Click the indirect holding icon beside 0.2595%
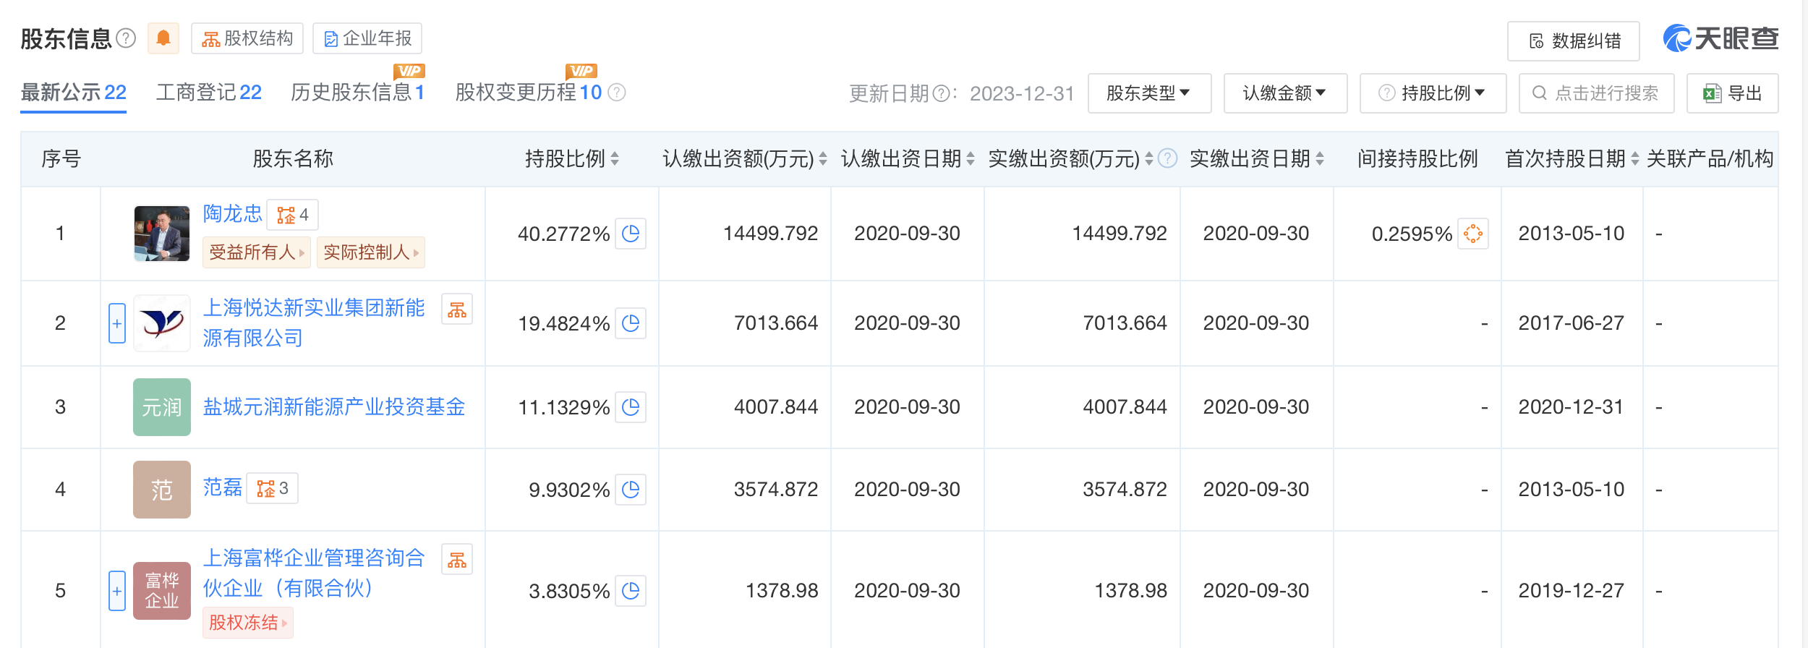 tap(1472, 234)
